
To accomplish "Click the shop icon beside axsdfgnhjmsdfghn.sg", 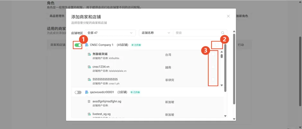I will [89, 102].
